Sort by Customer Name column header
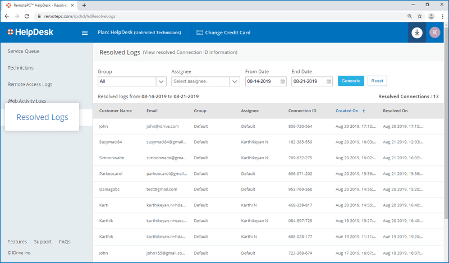Viewport: 449px width, 263px height. pyautogui.click(x=116, y=111)
